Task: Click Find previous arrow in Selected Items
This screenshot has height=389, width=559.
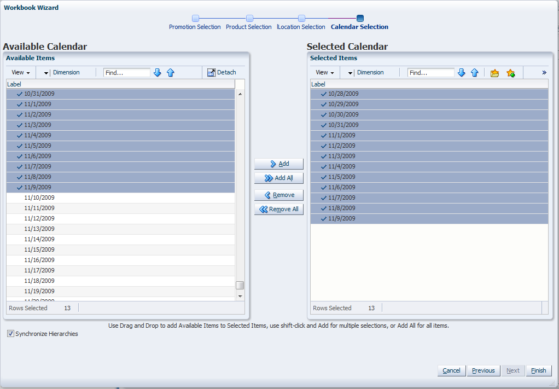Action: coord(475,73)
